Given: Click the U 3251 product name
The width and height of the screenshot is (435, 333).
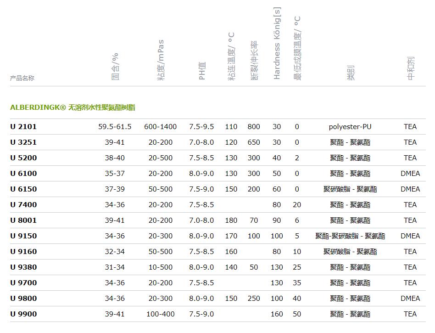Looking at the screenshot, I should click(23, 142).
